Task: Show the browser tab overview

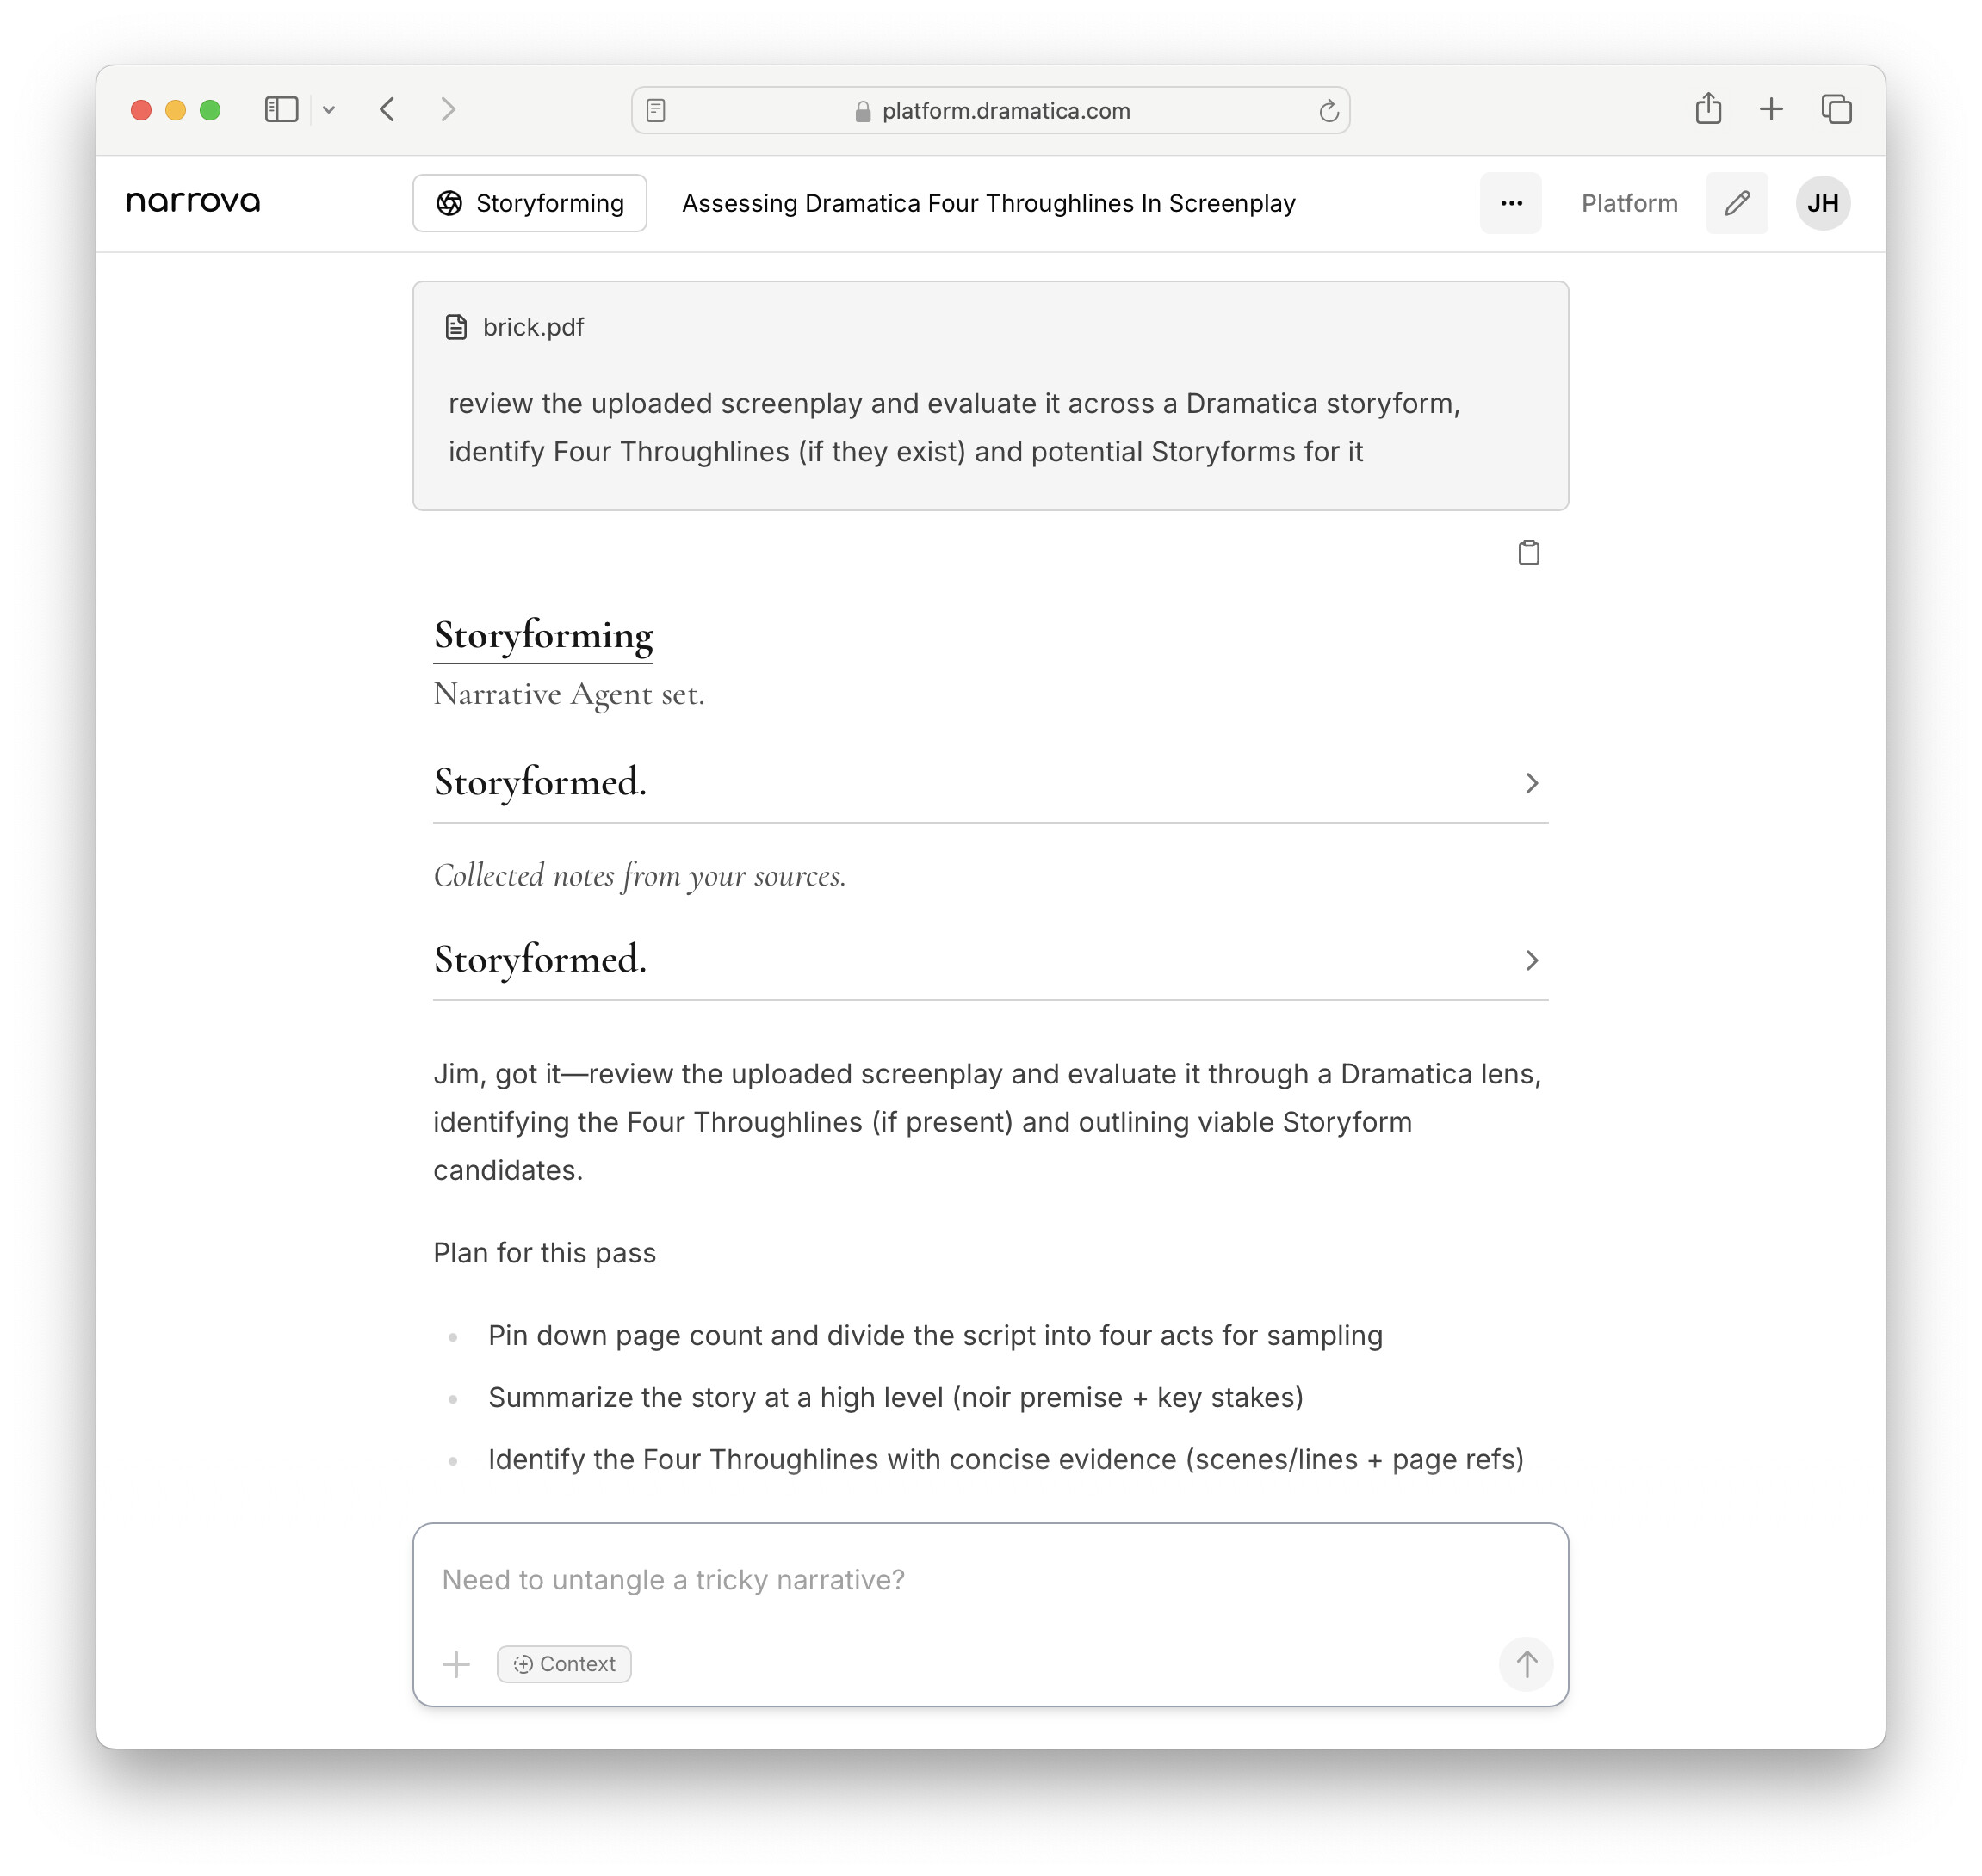Action: coord(1836,109)
